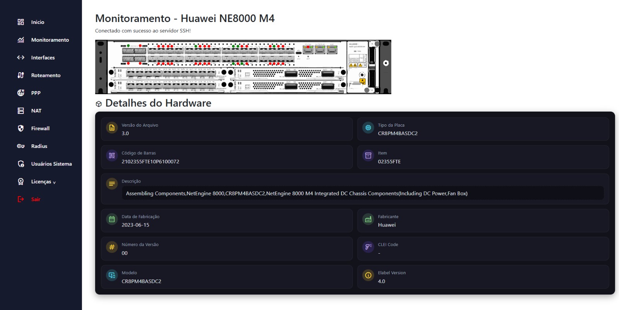
Task: Click the Usuários Sistema icon
Action: pyautogui.click(x=21, y=164)
